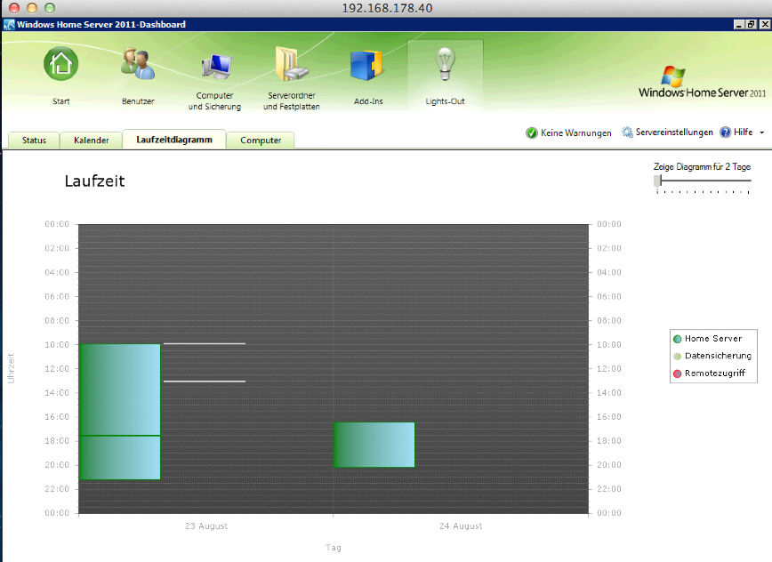Click the Uhrzeit axis title
This screenshot has height=562, width=772.
tap(11, 368)
